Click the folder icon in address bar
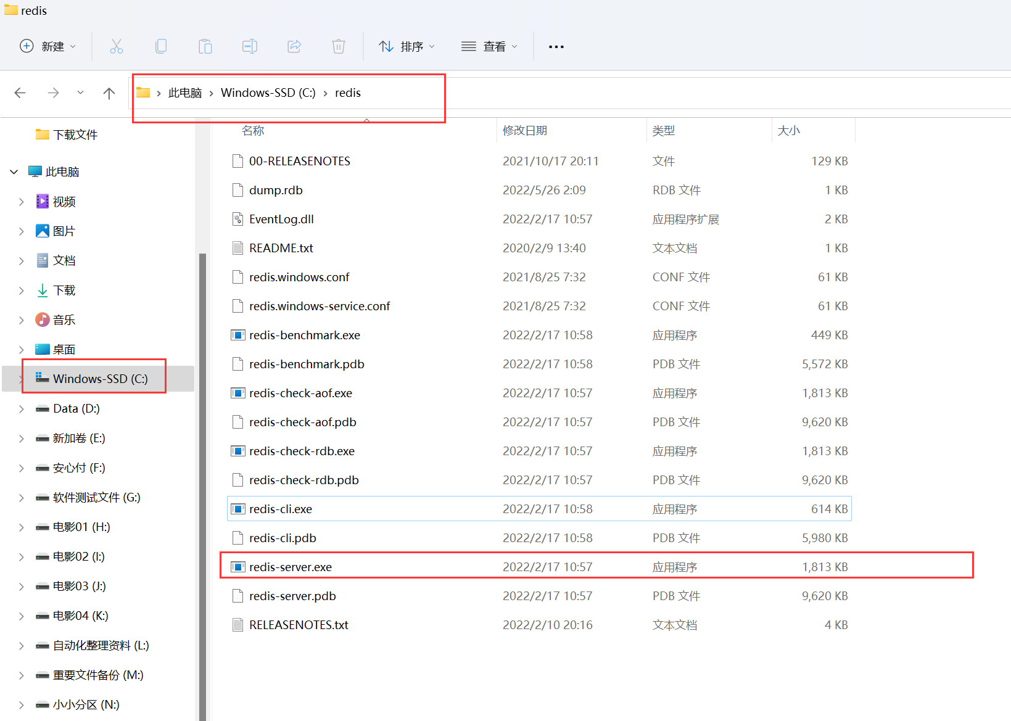The width and height of the screenshot is (1011, 721). tap(143, 93)
